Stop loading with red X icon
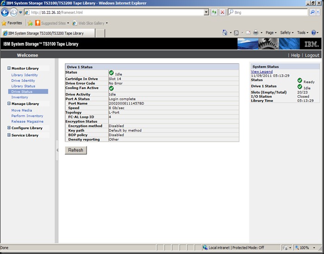324x254 pixels. tap(222, 13)
